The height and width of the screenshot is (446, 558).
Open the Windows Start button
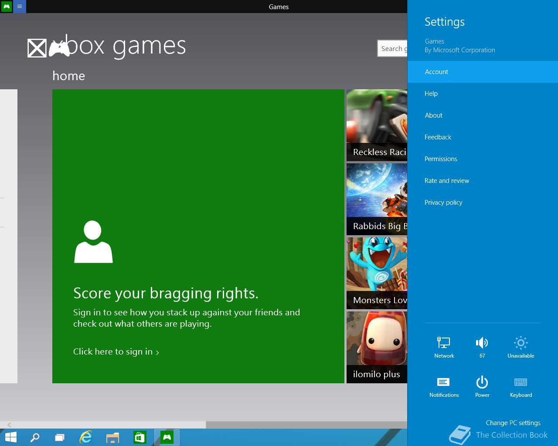[x=10, y=437]
